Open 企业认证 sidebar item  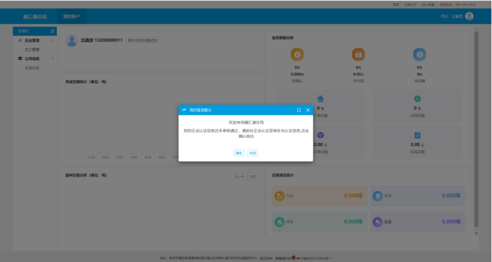(x=32, y=68)
